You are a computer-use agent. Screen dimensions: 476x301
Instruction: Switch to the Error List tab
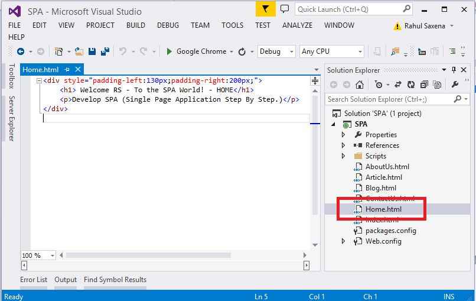34,280
